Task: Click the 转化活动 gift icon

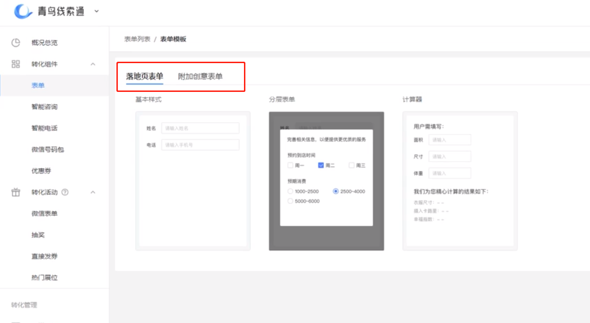Action: (x=16, y=192)
